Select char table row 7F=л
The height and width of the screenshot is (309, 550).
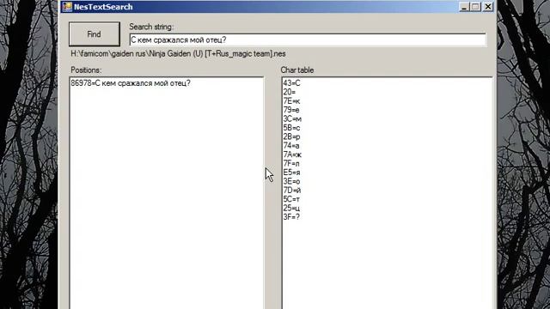pos(291,164)
